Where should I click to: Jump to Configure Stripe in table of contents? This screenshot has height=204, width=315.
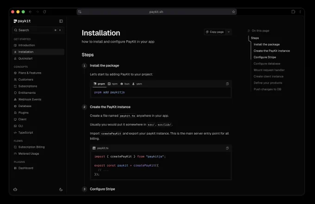[x=265, y=57]
